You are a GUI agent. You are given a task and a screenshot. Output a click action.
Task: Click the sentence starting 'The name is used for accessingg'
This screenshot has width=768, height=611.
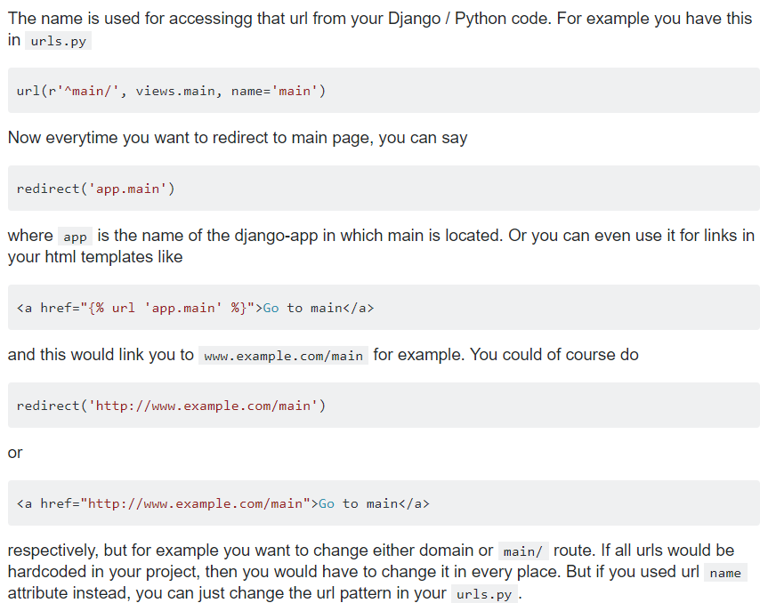pyautogui.click(x=279, y=19)
